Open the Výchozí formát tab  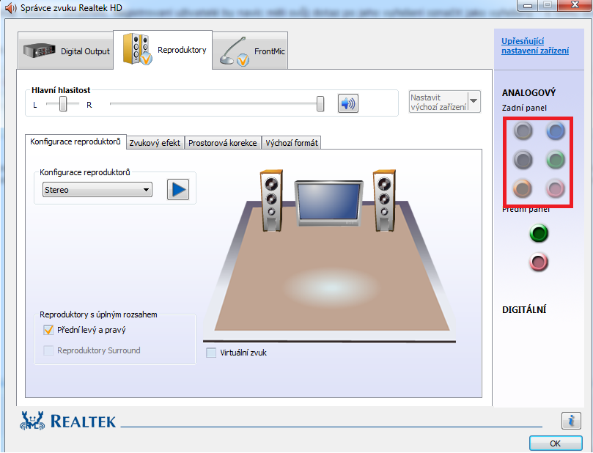click(292, 142)
